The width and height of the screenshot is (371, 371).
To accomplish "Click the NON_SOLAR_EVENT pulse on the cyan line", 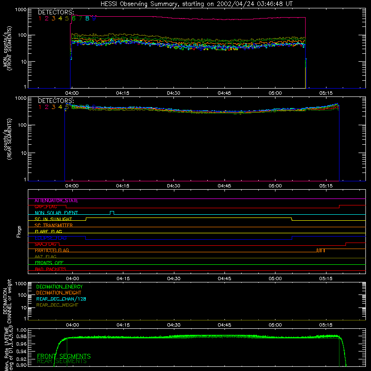I will [x=112, y=213].
